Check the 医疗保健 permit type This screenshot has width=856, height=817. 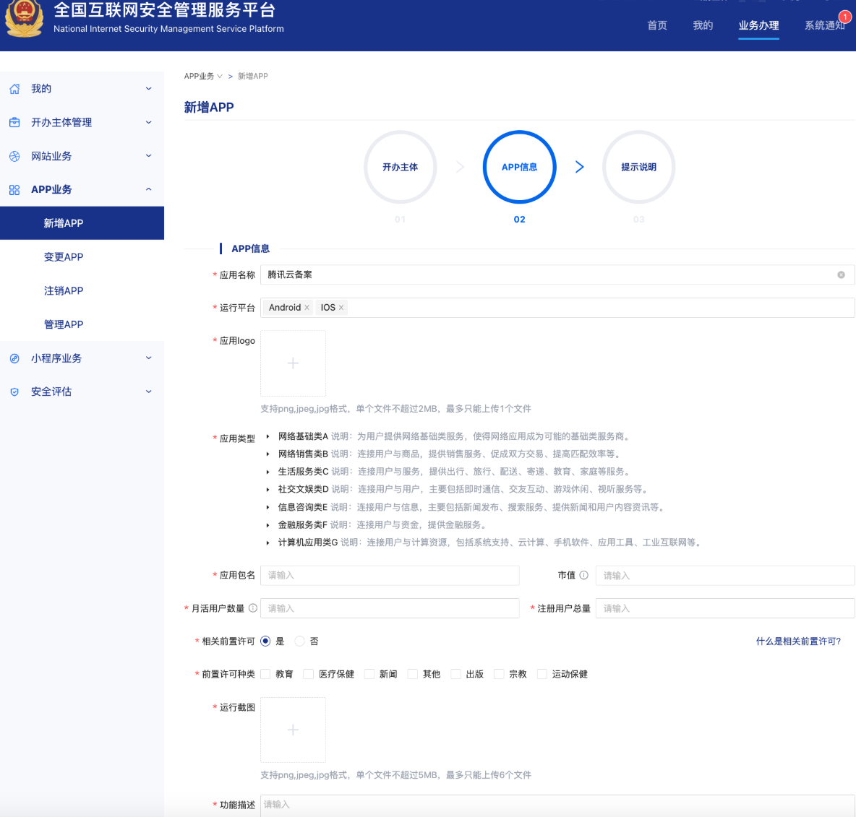[309, 674]
